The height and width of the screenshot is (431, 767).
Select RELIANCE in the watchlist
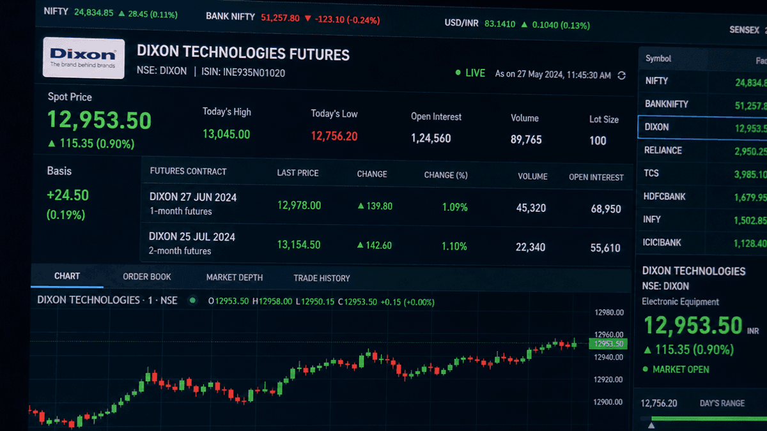(702, 151)
